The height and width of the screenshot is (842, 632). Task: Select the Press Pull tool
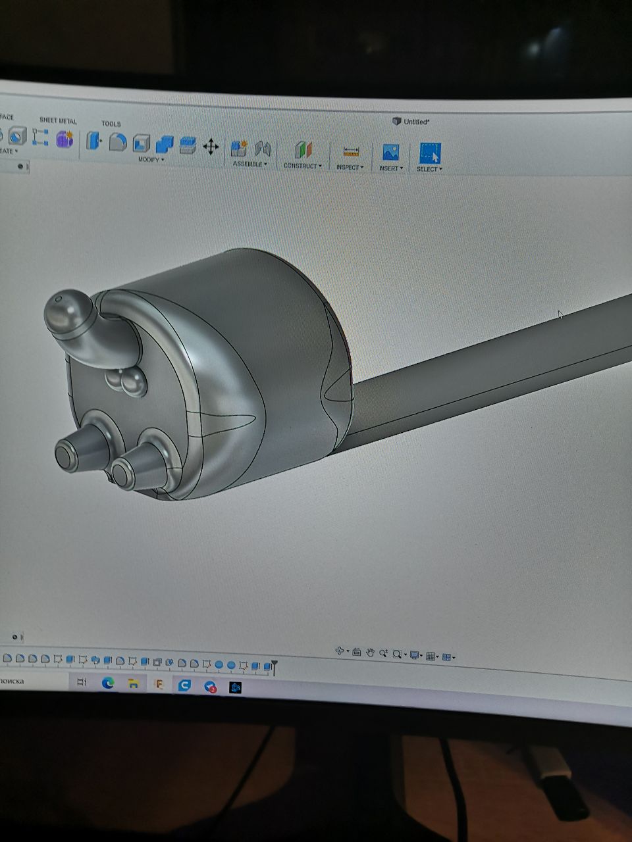pos(93,140)
